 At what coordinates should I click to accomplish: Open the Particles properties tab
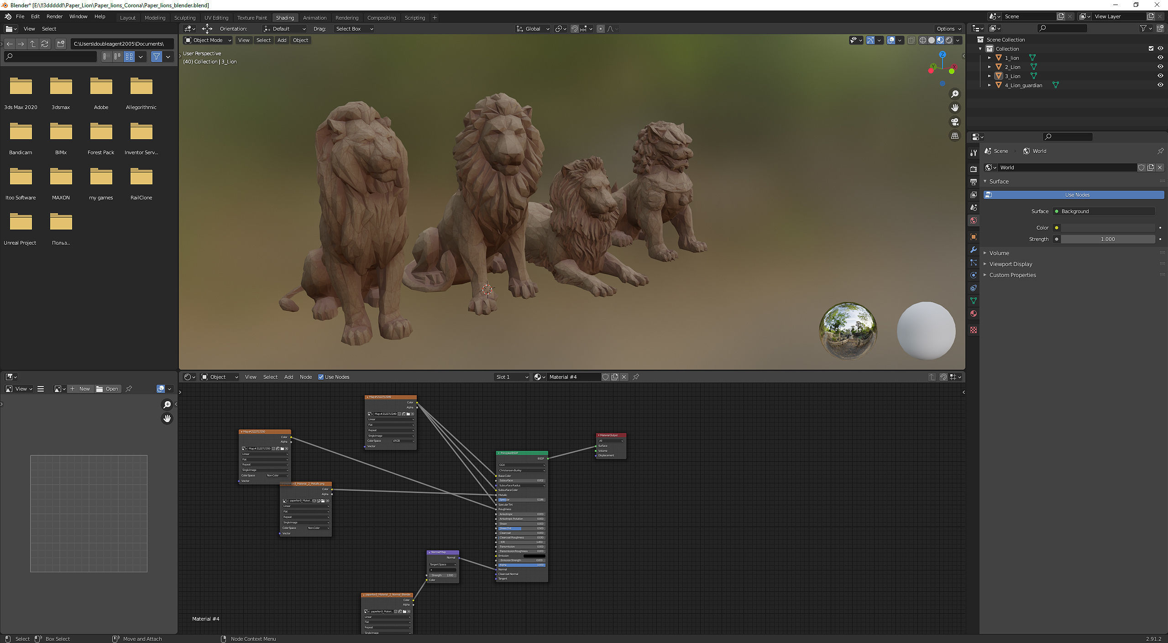[974, 262]
